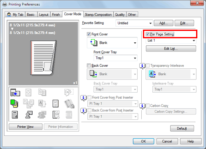Enable the Back Cover checkbox
206x149 pixels.
[x=89, y=65]
